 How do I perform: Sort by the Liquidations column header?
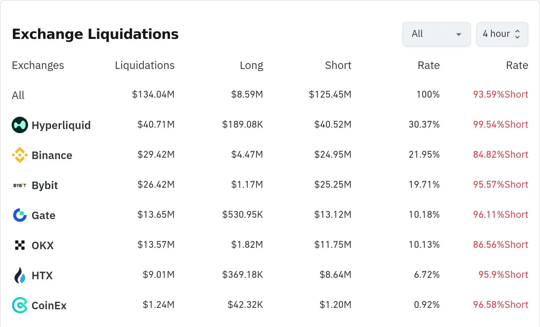pos(144,65)
